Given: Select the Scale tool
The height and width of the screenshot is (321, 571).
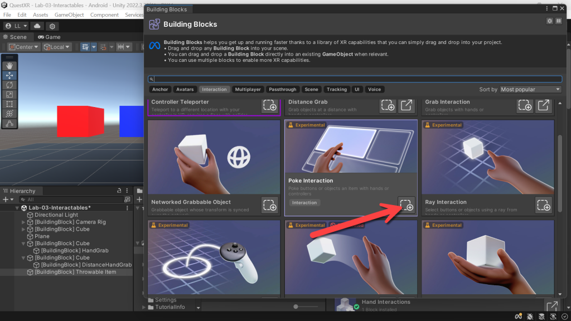Looking at the screenshot, I should click(x=9, y=95).
